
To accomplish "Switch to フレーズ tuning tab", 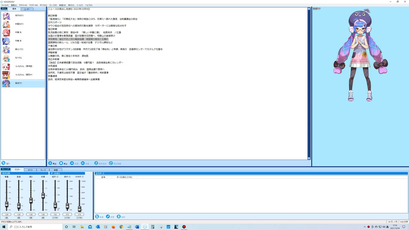I will pos(43,170).
